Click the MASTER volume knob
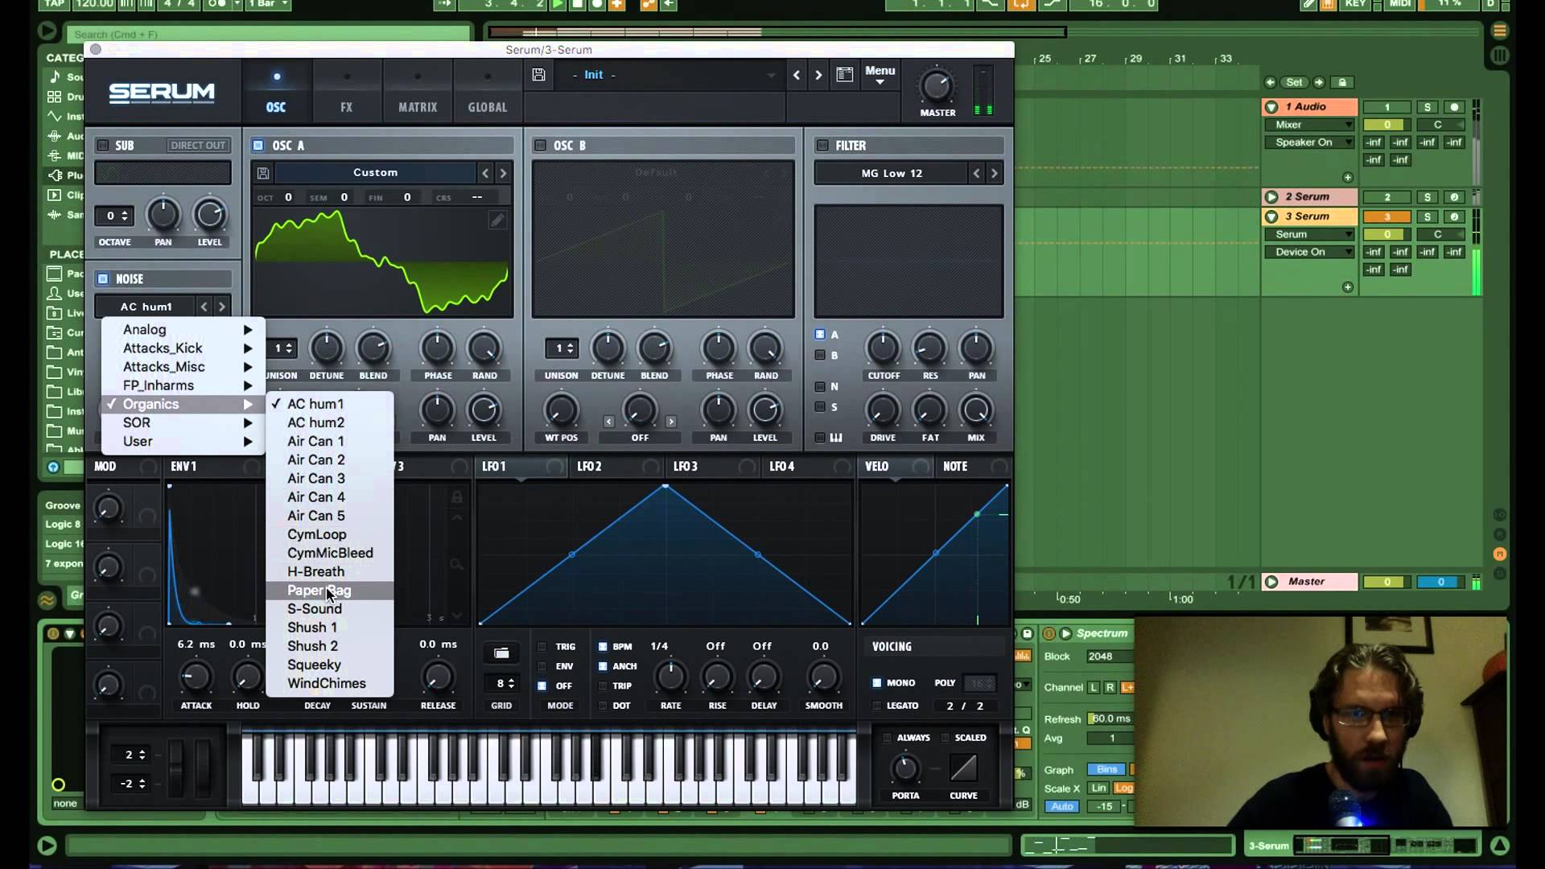Screen dimensions: 1545x869 (x=937, y=85)
